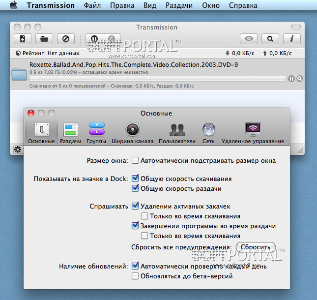Open the Правка menu
This screenshot has height=300, width=317.
click(122, 5)
